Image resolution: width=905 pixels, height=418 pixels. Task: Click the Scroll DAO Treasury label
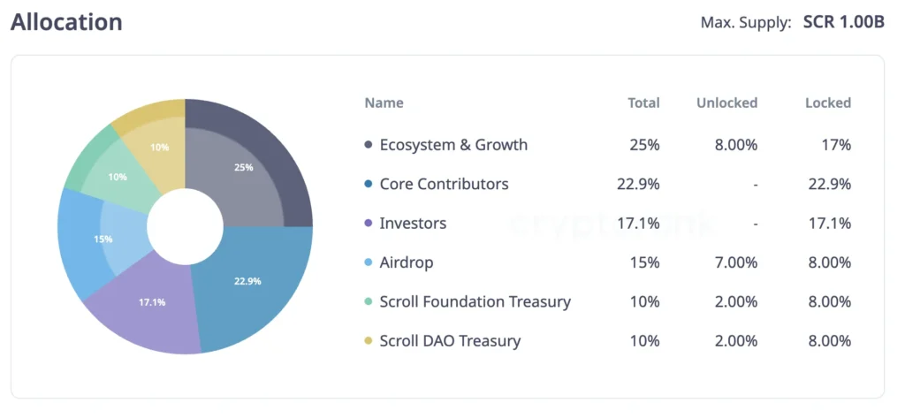coord(450,341)
